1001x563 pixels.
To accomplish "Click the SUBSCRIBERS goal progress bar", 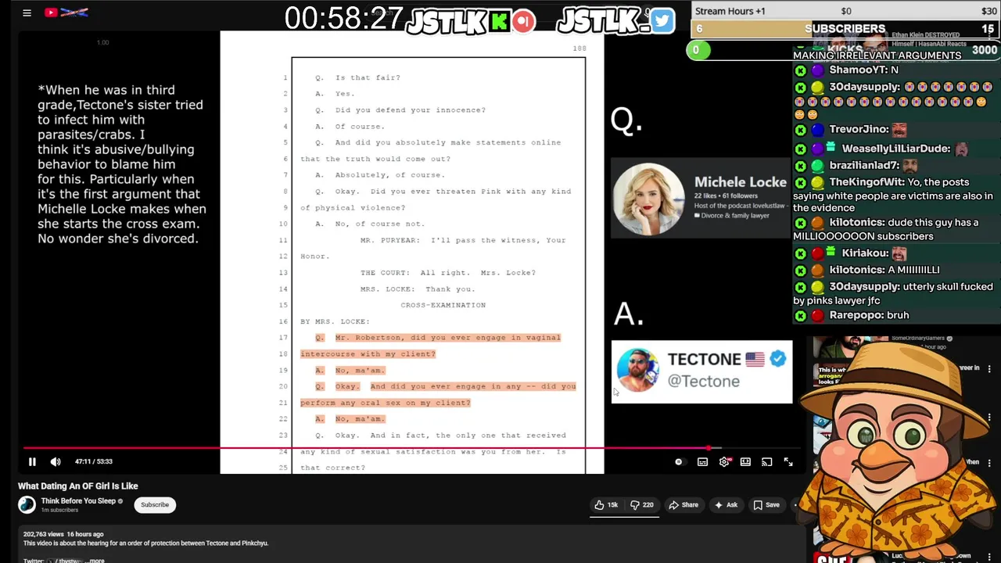I will [846, 29].
